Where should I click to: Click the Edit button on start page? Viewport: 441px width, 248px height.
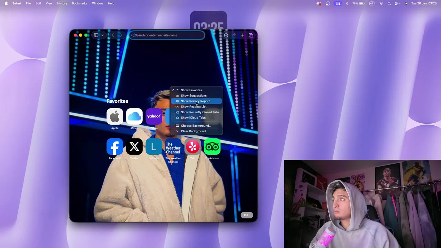tap(247, 215)
